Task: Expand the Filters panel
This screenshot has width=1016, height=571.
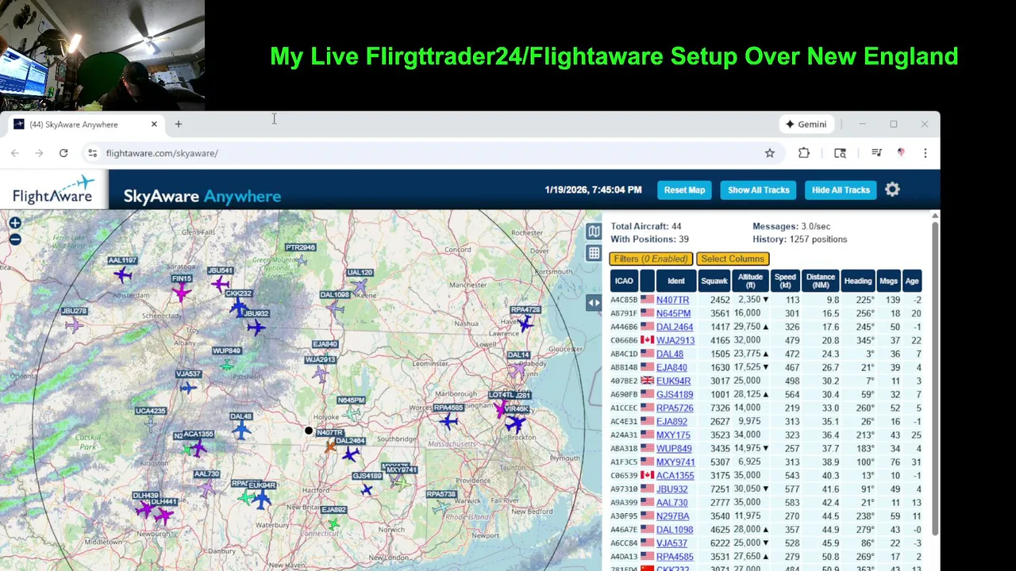Action: [x=651, y=259]
